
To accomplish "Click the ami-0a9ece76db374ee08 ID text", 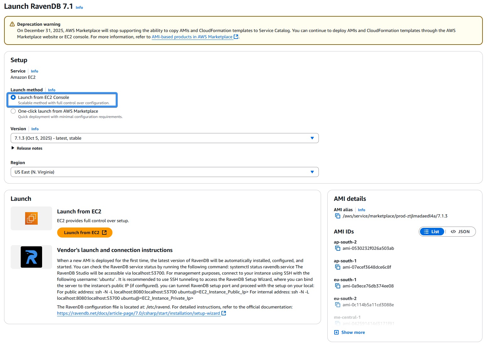I will tap(368, 286).
